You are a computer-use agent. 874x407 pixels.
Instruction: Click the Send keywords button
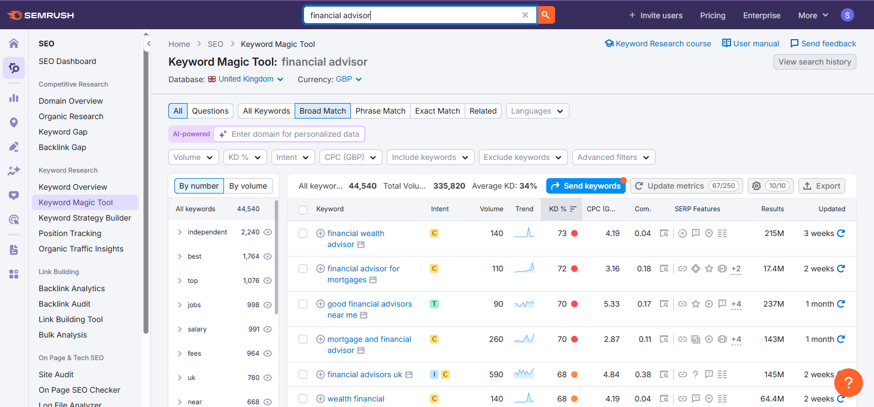[586, 186]
